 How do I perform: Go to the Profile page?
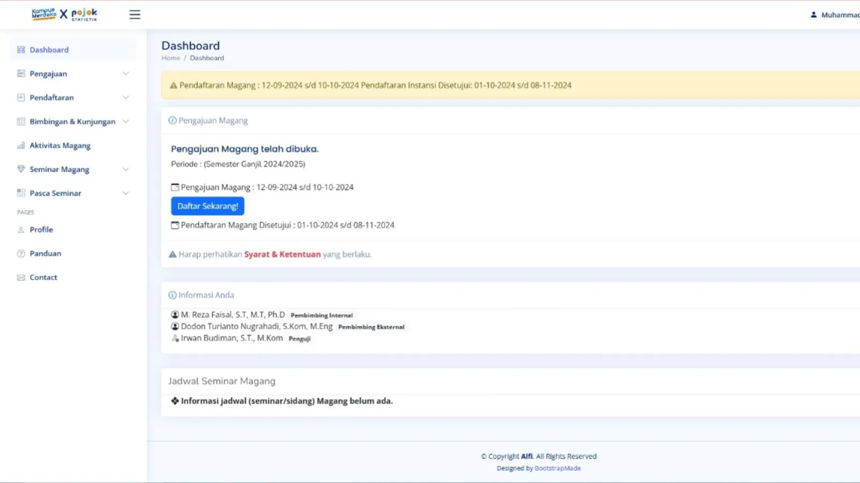point(73,230)
